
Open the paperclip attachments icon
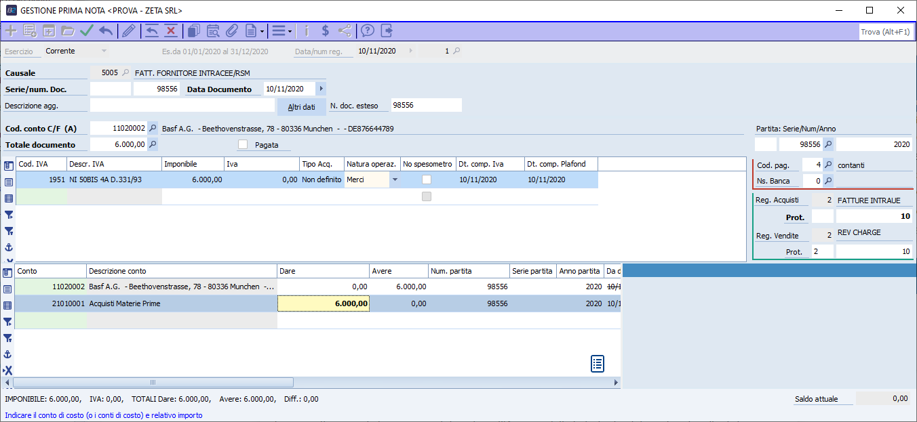click(x=231, y=30)
